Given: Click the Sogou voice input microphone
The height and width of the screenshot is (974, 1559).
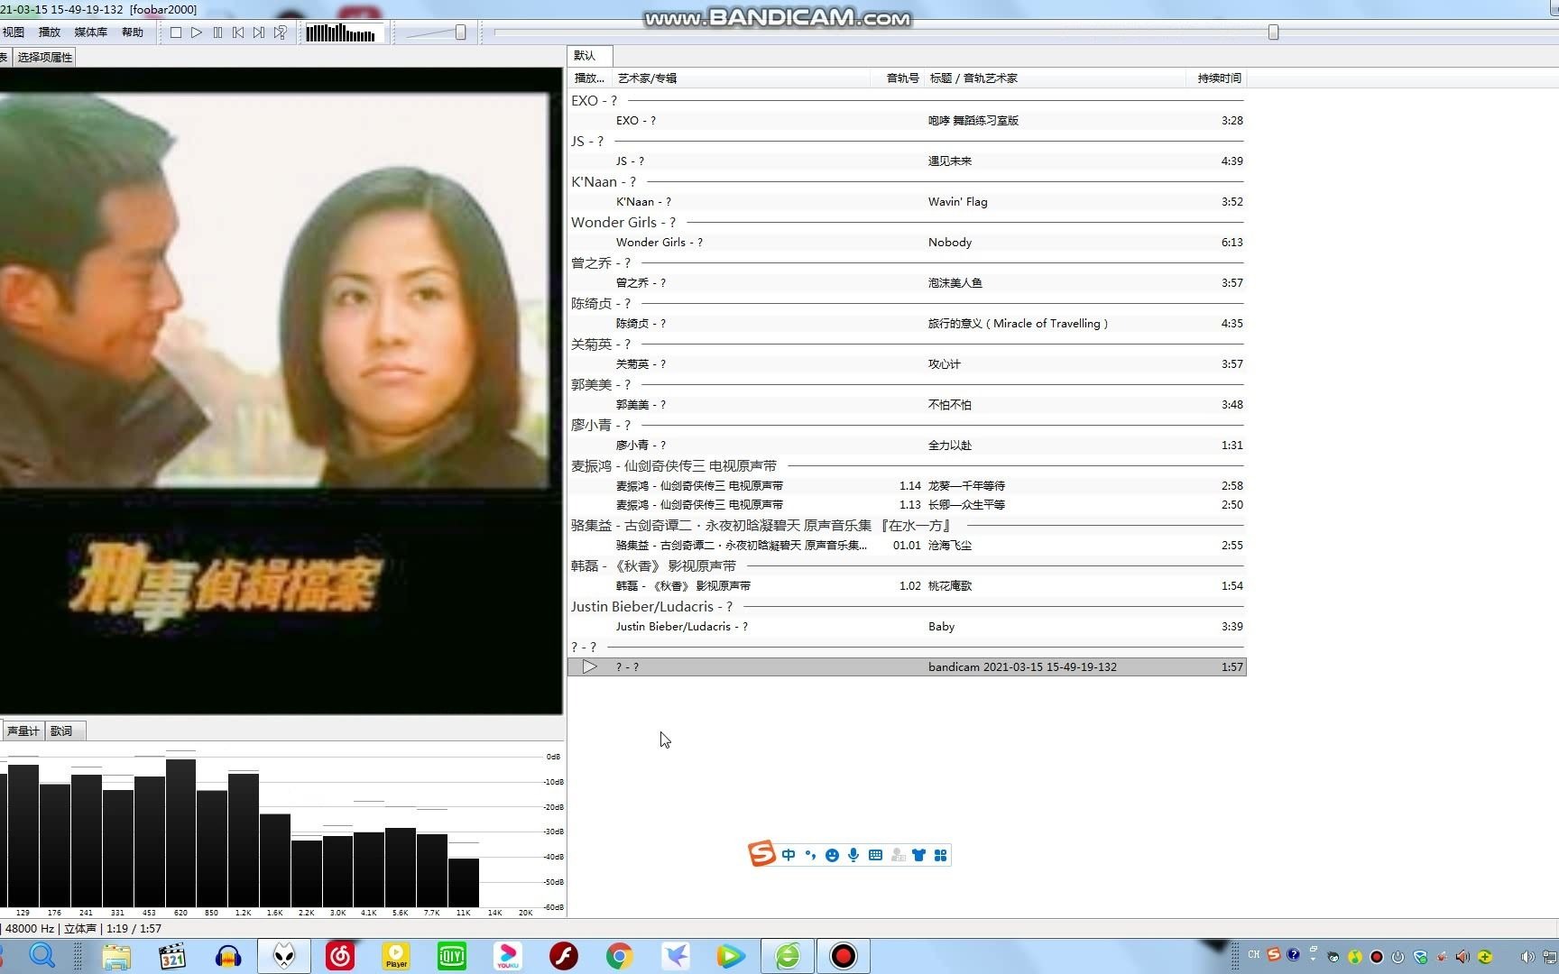Looking at the screenshot, I should pyautogui.click(x=853, y=855).
